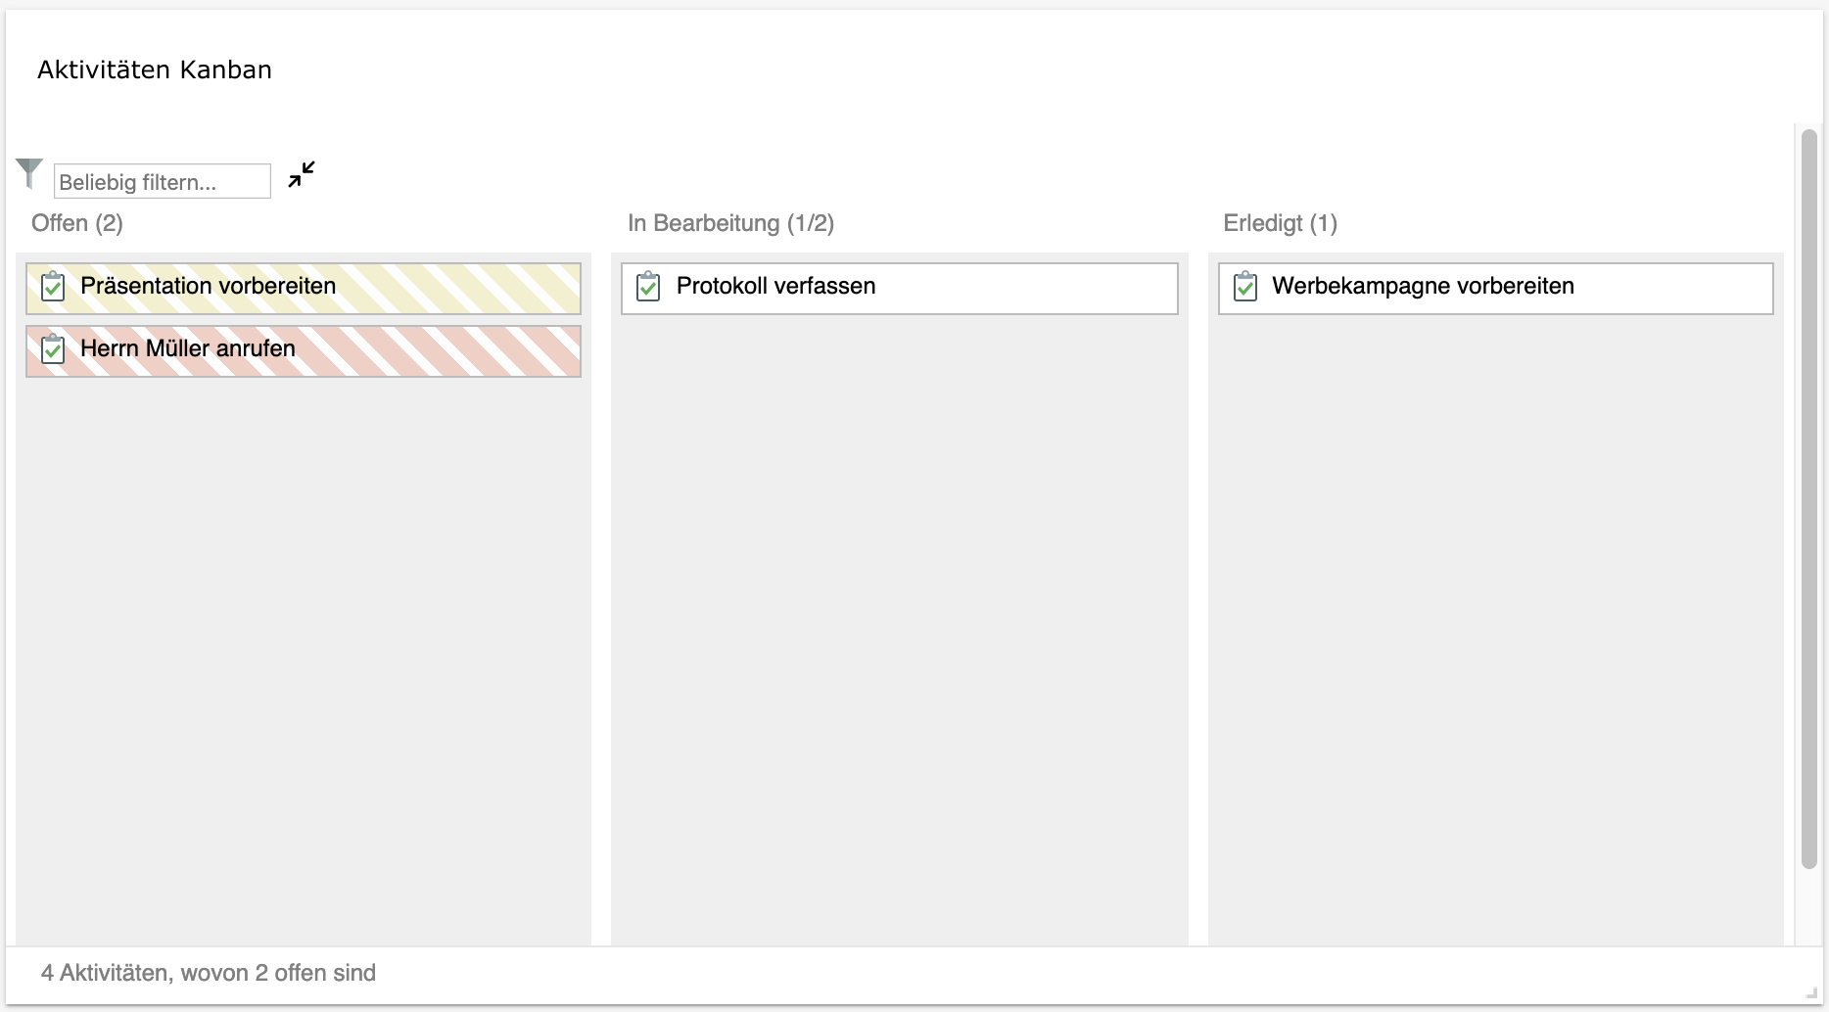Screen dimensions: 1829x1012
Task: Open the 'Werbekampagne vorbereiten' card title
Action: coord(1423,286)
